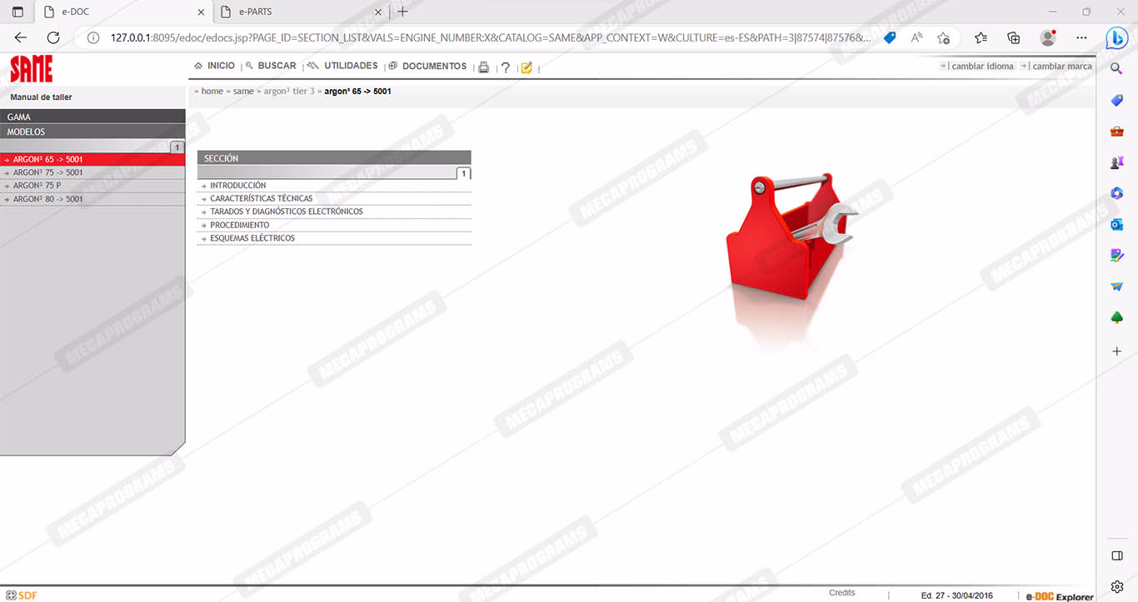Screen dimensions: 1138x602
Task: Go back to previous page
Action: [x=21, y=37]
